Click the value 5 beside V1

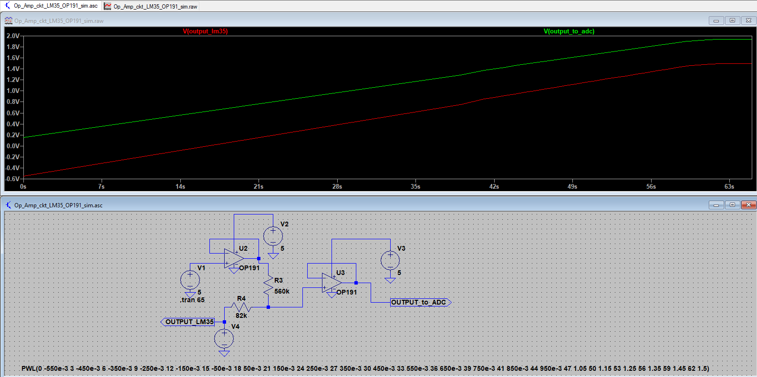pyautogui.click(x=199, y=292)
